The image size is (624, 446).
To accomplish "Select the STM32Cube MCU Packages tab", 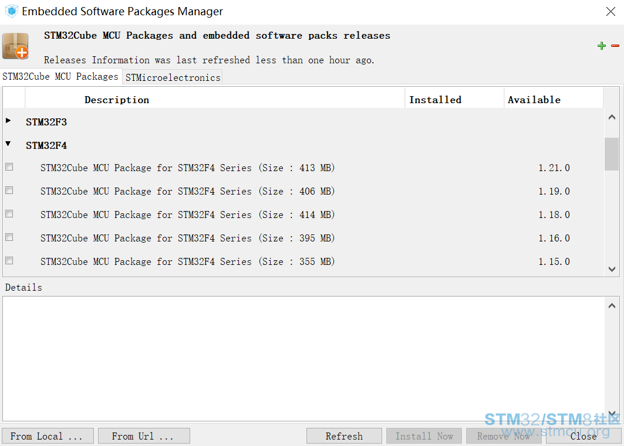I will [x=60, y=76].
